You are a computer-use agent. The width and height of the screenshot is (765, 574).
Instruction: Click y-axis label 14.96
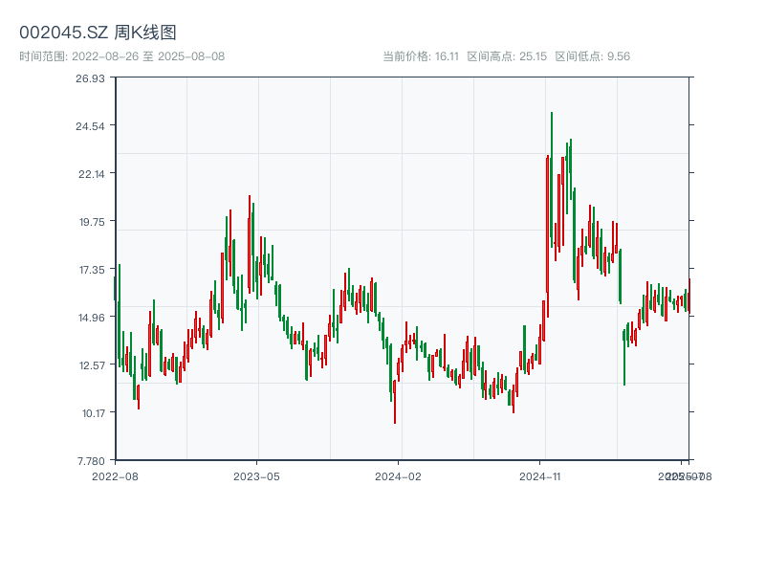pos(92,318)
